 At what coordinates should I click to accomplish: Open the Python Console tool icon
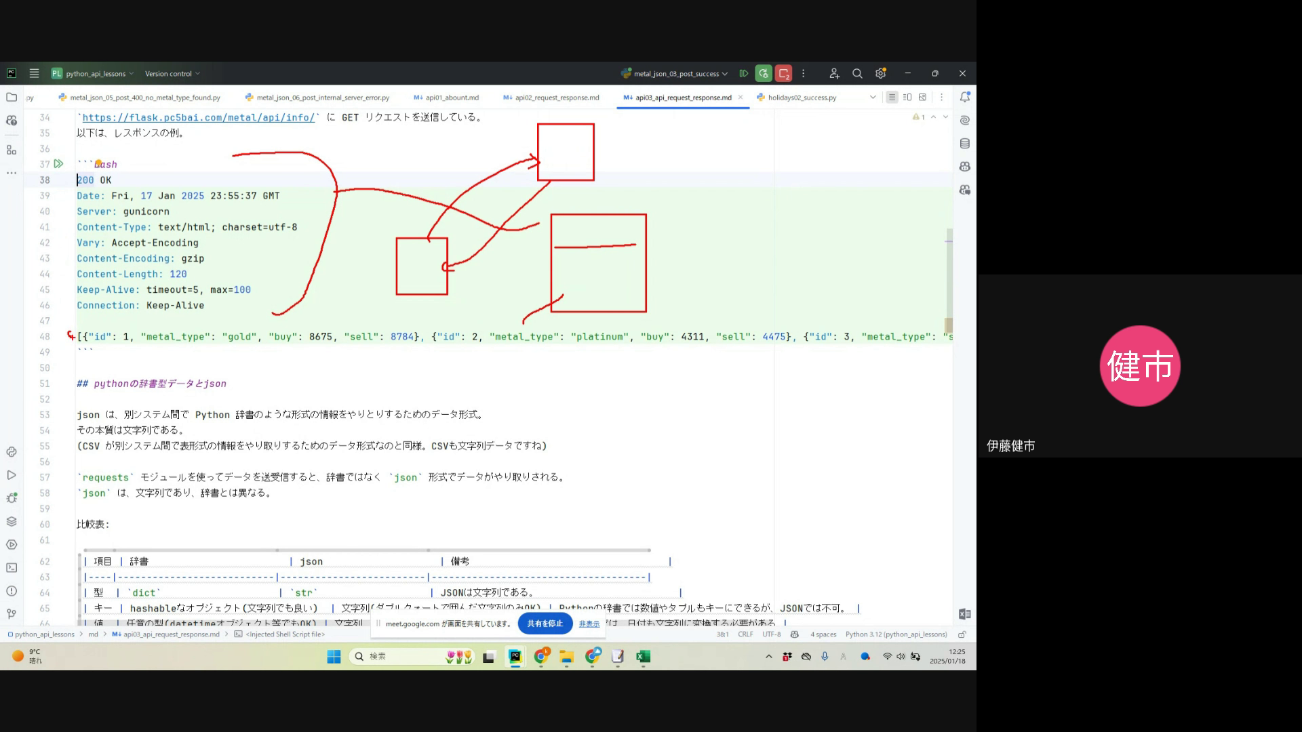click(x=12, y=452)
